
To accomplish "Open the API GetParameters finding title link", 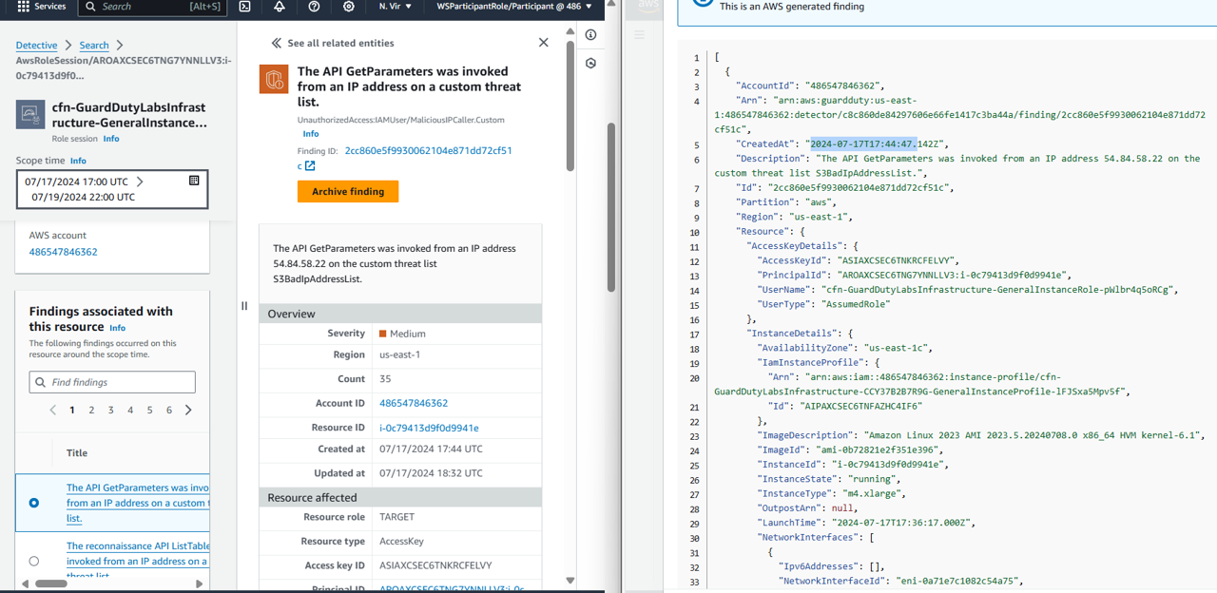I will (x=137, y=503).
